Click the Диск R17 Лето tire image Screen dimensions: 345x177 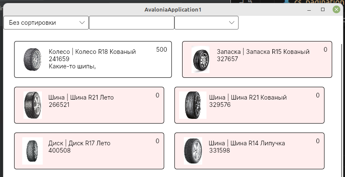pyautogui.click(x=32, y=151)
